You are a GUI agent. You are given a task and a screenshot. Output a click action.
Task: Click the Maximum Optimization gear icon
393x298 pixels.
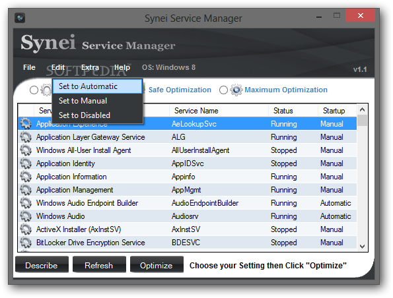pos(236,90)
